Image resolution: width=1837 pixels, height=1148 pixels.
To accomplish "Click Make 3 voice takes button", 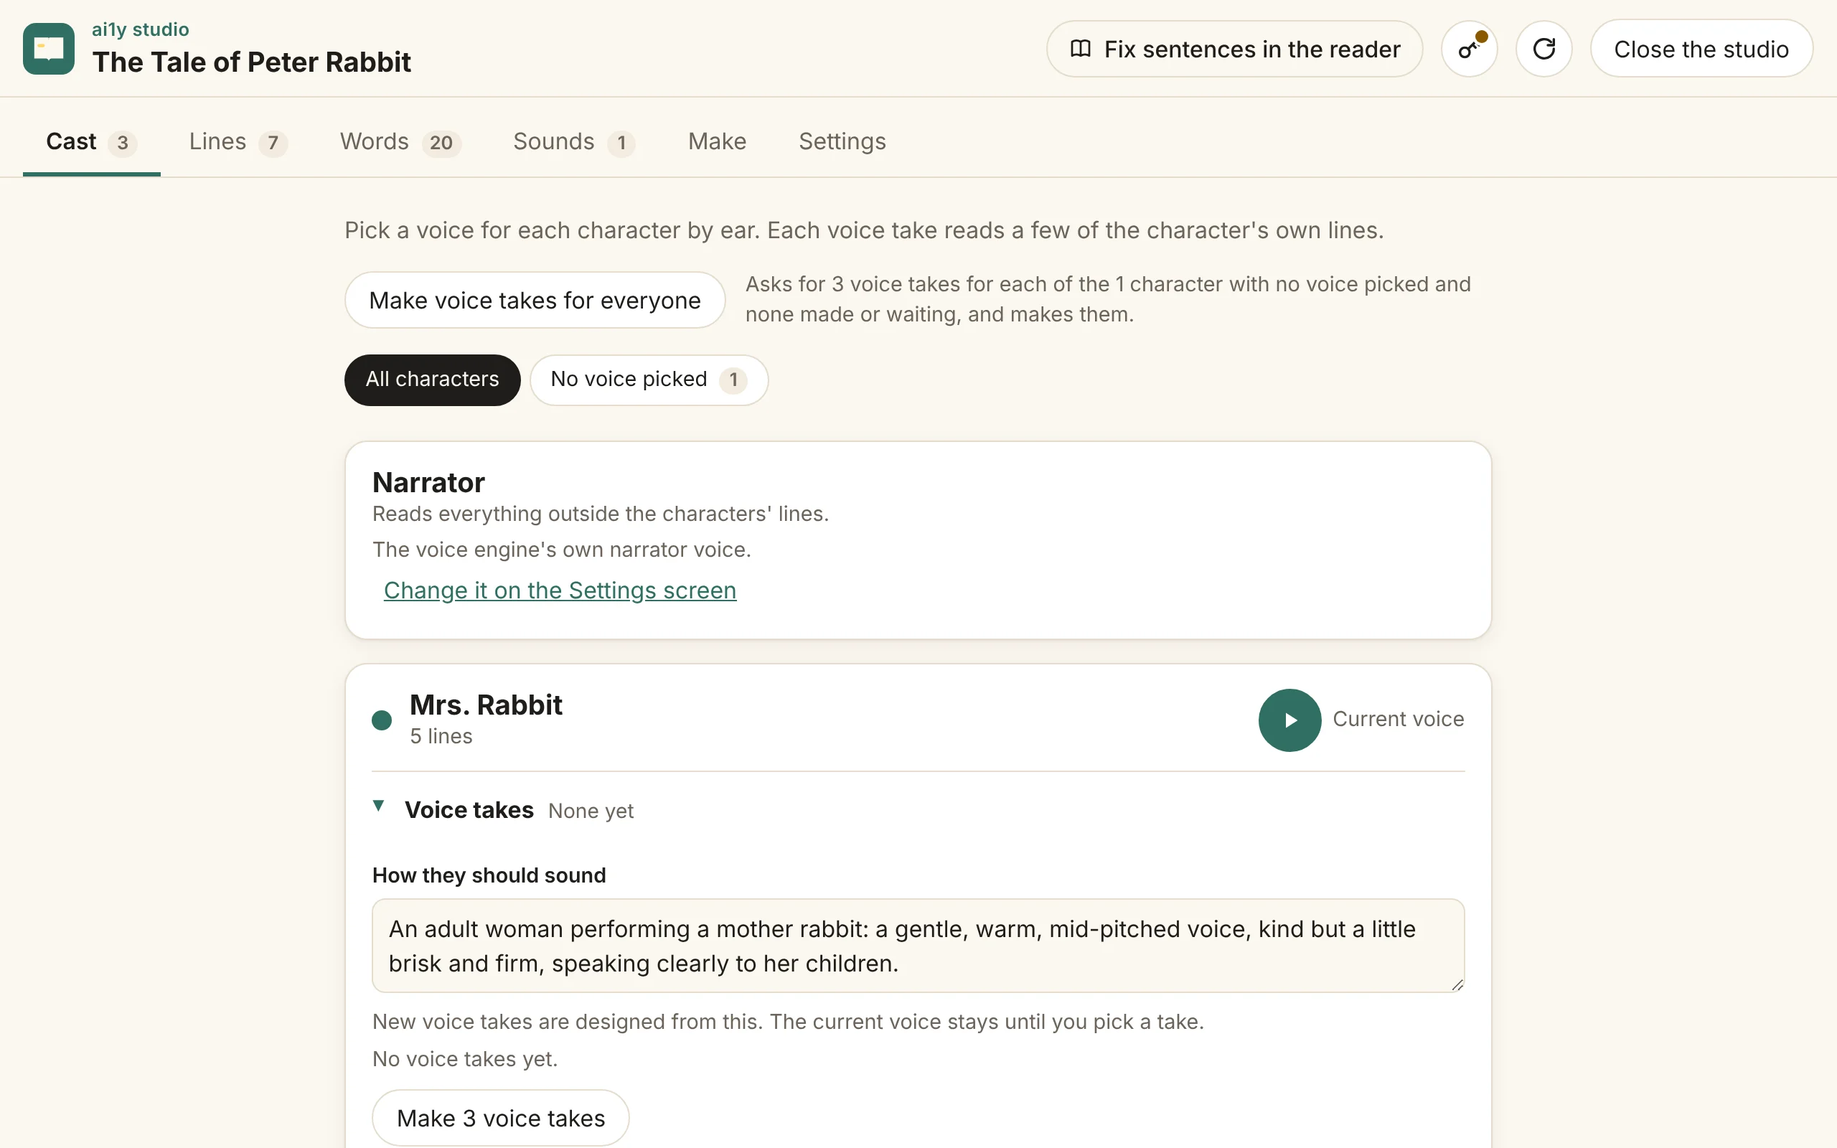I will tap(500, 1118).
